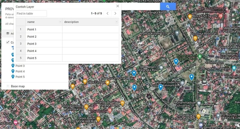Click row number 4 in table
This screenshot has width=240, height=129.
click(x=21, y=51)
